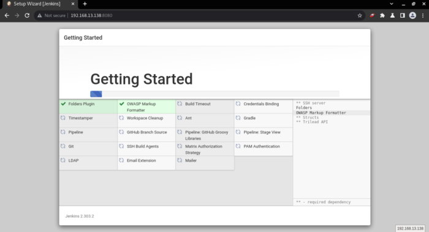Open a new browser tab
Image resolution: width=429 pixels, height=232 pixels.
(85, 4)
